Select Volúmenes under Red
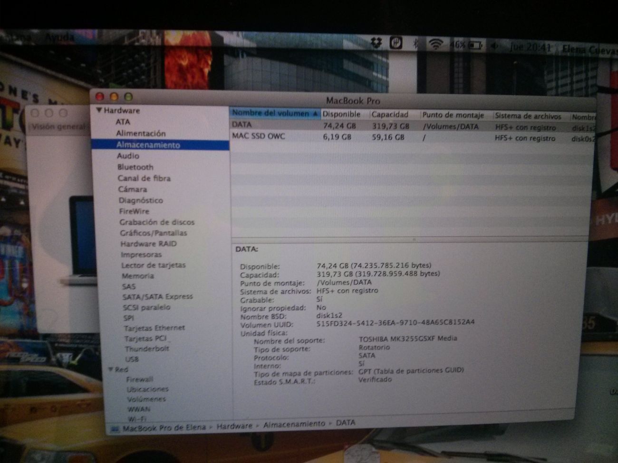This screenshot has width=618, height=463. pyautogui.click(x=146, y=399)
